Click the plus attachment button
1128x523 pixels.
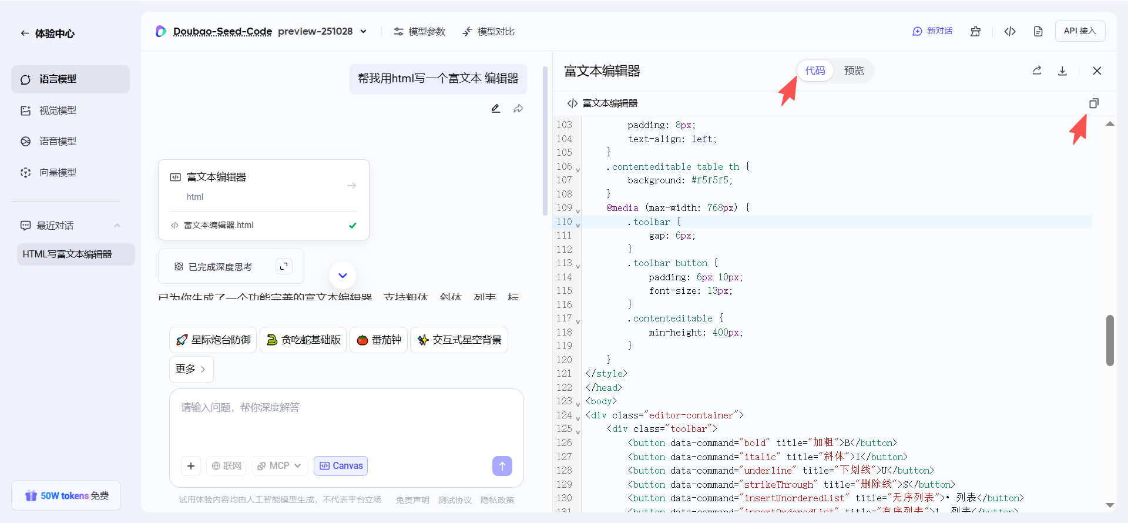pos(191,466)
